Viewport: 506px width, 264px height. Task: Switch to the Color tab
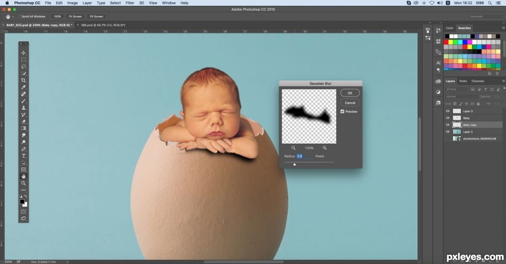450,28
